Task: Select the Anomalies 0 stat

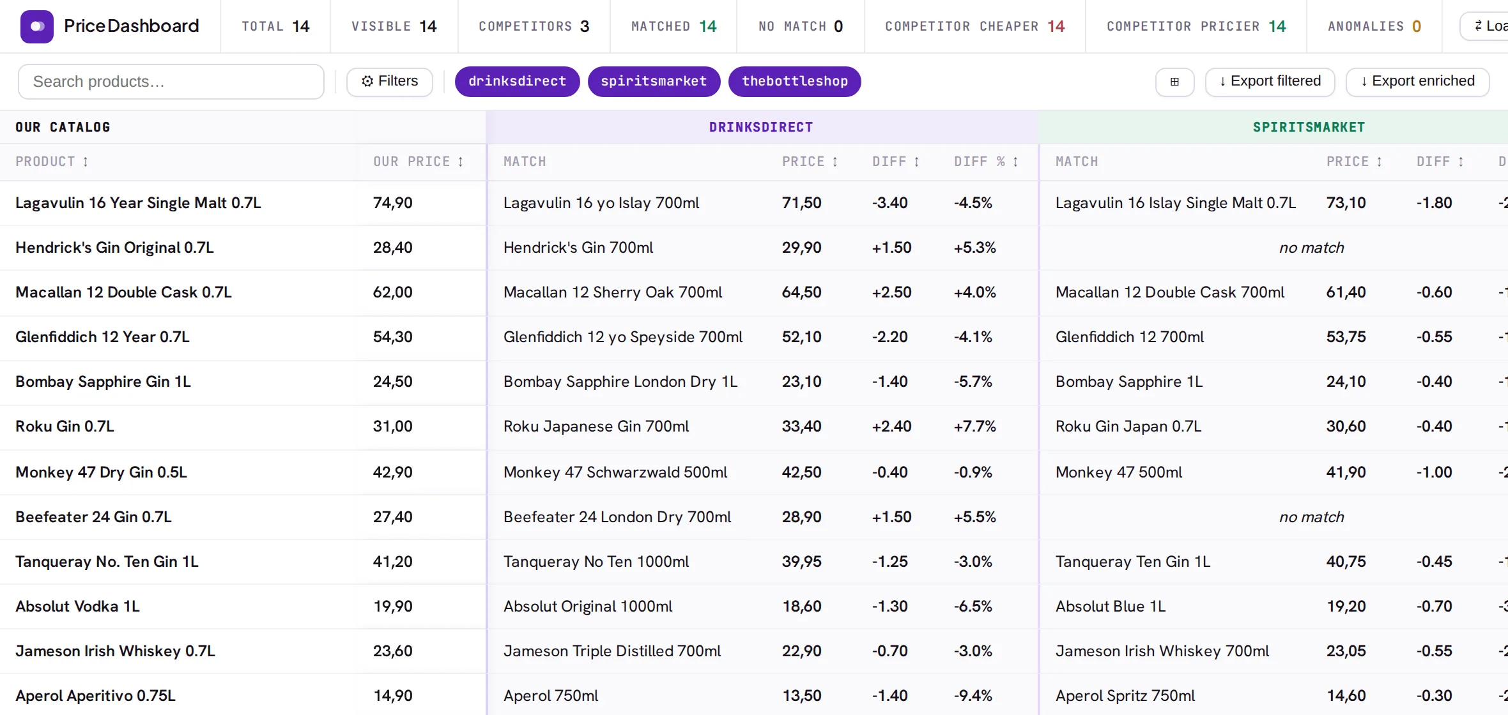Action: pyautogui.click(x=1374, y=26)
